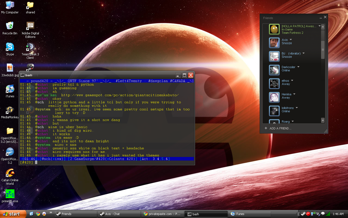The height and width of the screenshot is (218, 348).
Task: Open the iTunes desktop icon
Action: click(x=10, y=89)
